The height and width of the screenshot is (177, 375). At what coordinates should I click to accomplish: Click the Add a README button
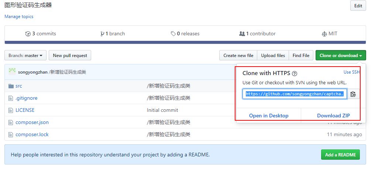click(x=340, y=155)
